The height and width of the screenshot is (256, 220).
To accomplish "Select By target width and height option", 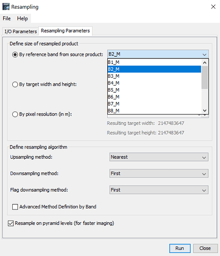I will (x=15, y=84).
